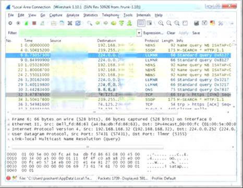The image size is (243, 188).
Task: Sort packets by the Time column
Action: [28, 41]
